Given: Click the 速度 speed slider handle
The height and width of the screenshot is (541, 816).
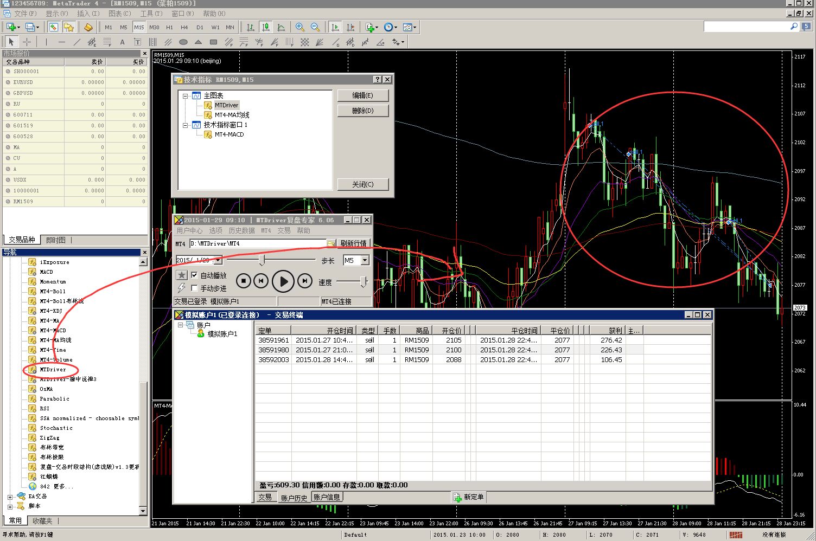Looking at the screenshot, I should click(x=364, y=281).
